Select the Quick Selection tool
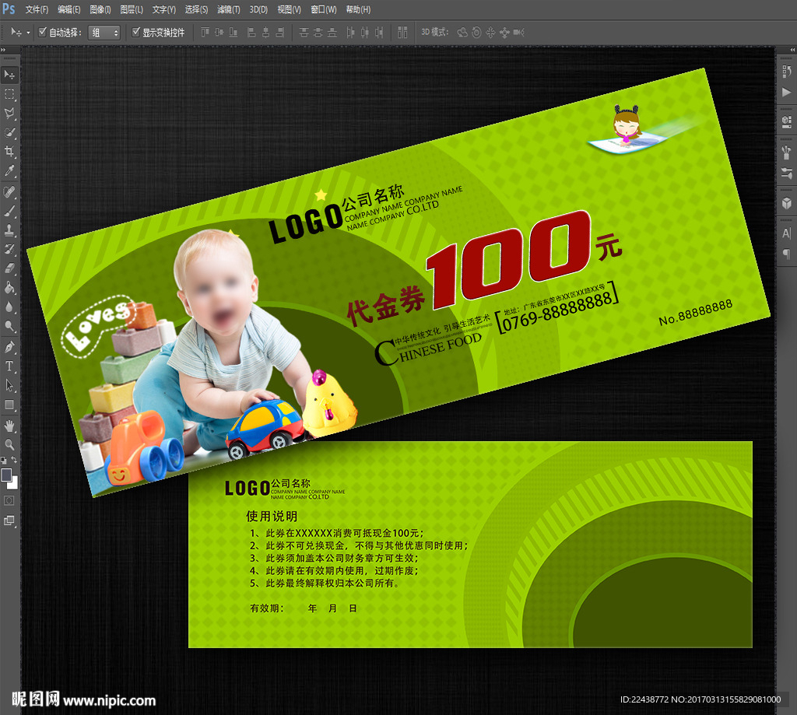This screenshot has height=715, width=797. pos(9,132)
